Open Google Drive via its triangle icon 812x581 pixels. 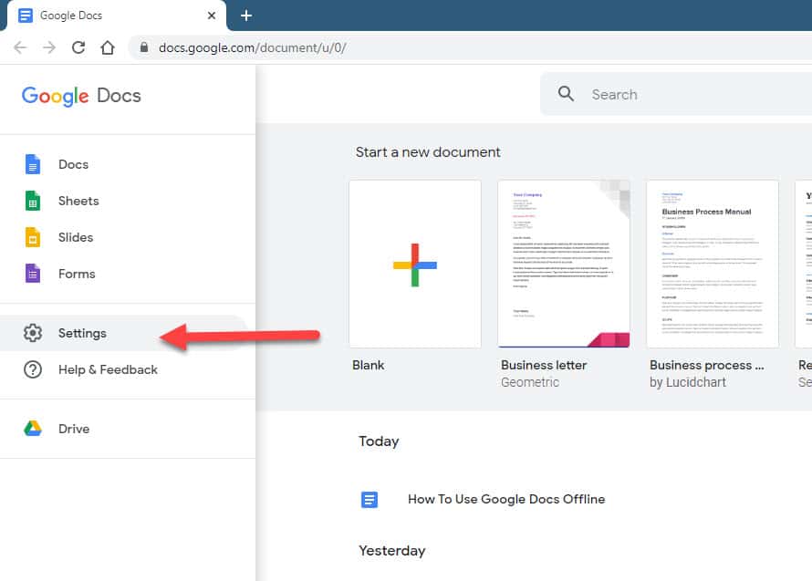[x=33, y=429]
